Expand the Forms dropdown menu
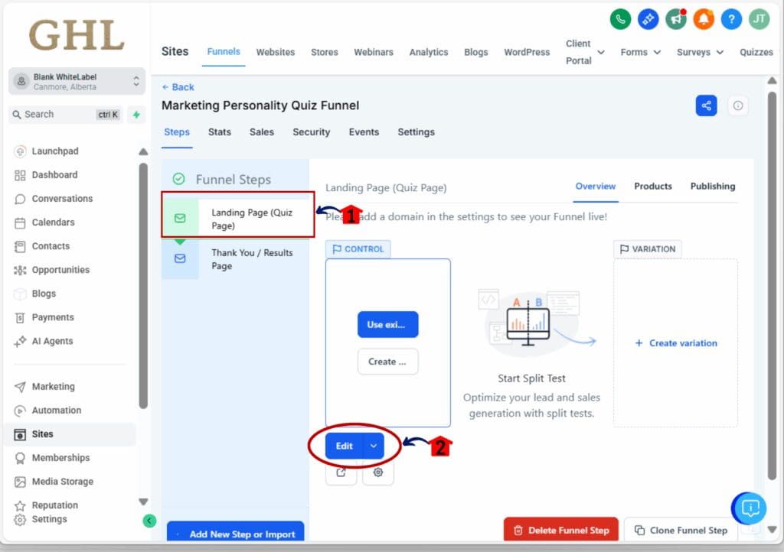This screenshot has width=784, height=552. coord(640,52)
